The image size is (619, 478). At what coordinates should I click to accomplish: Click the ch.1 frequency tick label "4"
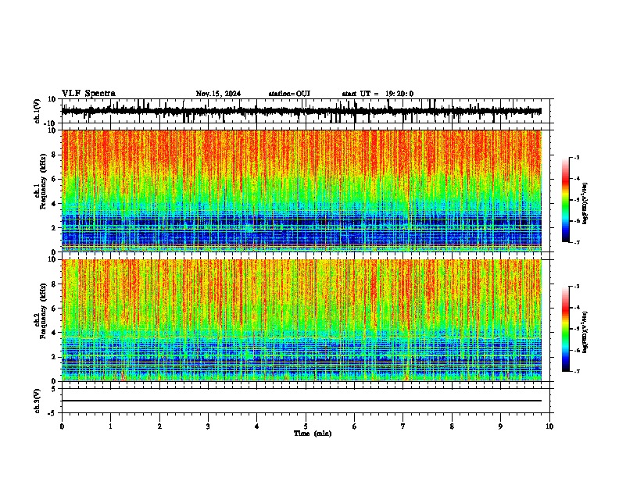(54, 204)
